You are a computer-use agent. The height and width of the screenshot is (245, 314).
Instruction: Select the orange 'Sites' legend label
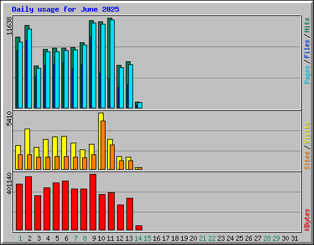[x=307, y=160]
